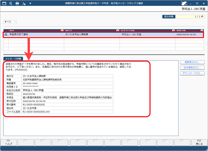
Task: Click company name 学校法人 OBC学園 at top right
Action: tap(193, 9)
